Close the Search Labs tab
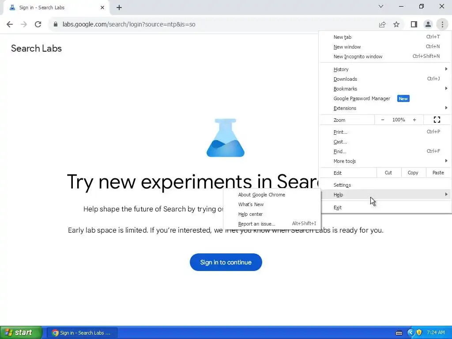This screenshot has height=339, width=452. point(102,8)
